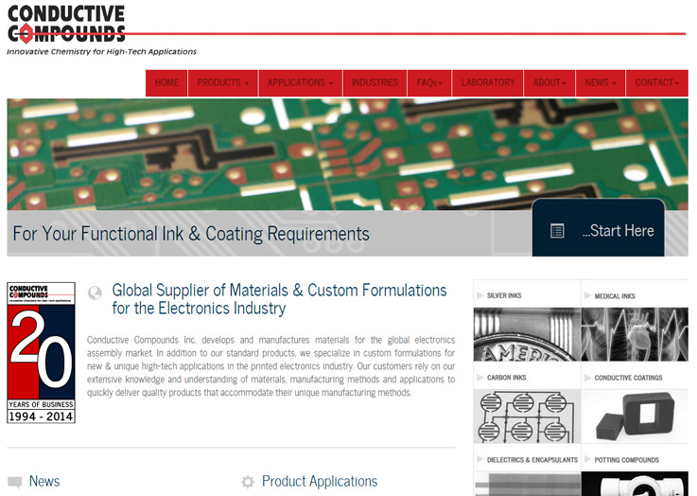Expand the FAQs dropdown menu
697x496 pixels.
[x=429, y=82]
